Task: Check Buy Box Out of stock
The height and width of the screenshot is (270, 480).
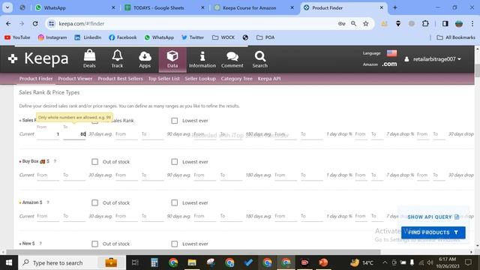Action: tap(95, 162)
